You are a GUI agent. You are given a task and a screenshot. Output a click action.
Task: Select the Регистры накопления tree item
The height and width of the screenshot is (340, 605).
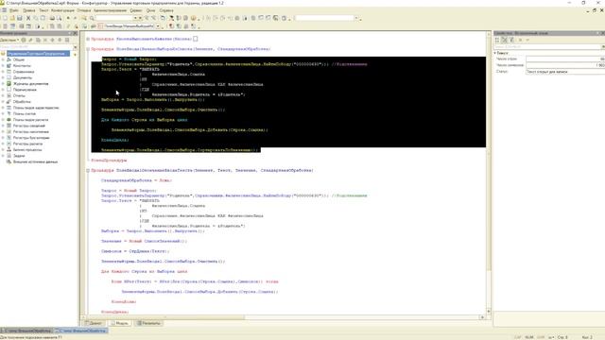[31, 132]
